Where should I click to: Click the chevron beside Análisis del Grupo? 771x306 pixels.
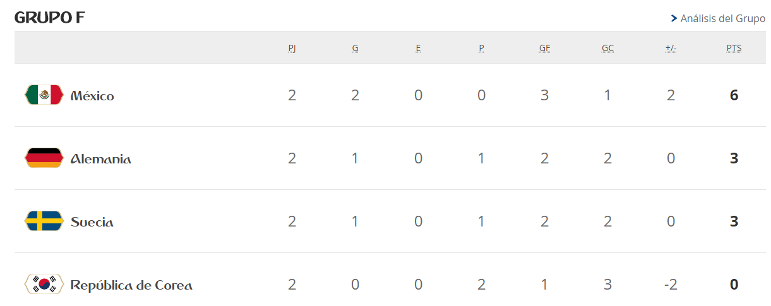click(674, 18)
